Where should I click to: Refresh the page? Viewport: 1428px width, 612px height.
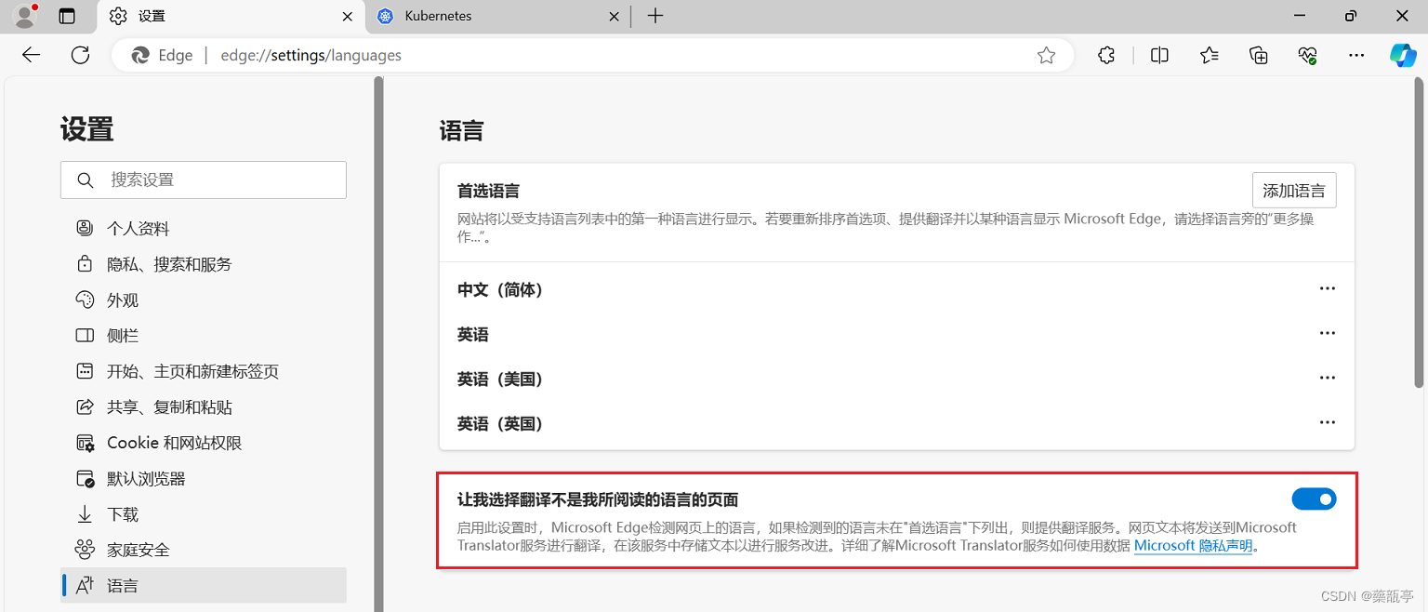click(81, 55)
